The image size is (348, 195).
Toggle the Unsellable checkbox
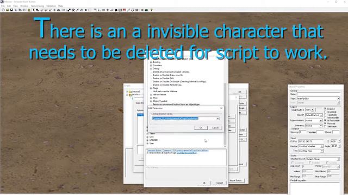(x=325, y=112)
